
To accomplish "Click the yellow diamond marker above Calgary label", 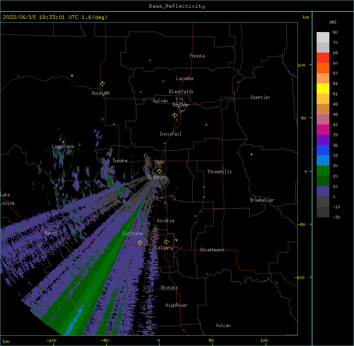I will tap(166, 242).
